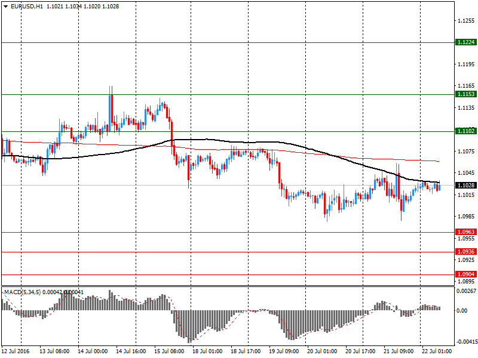Click the MACD scale value -0.00415
This screenshot has width=478, height=358.
click(x=467, y=341)
